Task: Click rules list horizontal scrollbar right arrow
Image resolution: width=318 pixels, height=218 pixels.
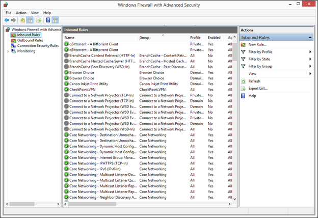Action: tap(229, 204)
